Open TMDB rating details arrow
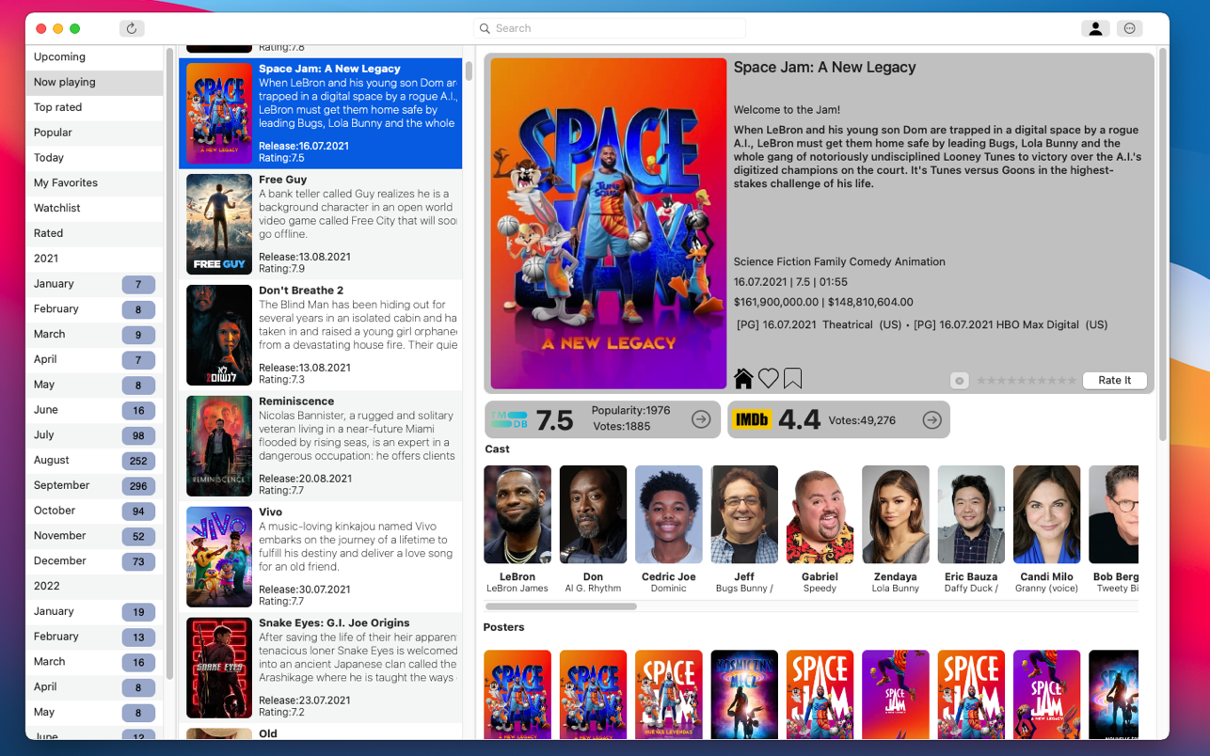 701,419
